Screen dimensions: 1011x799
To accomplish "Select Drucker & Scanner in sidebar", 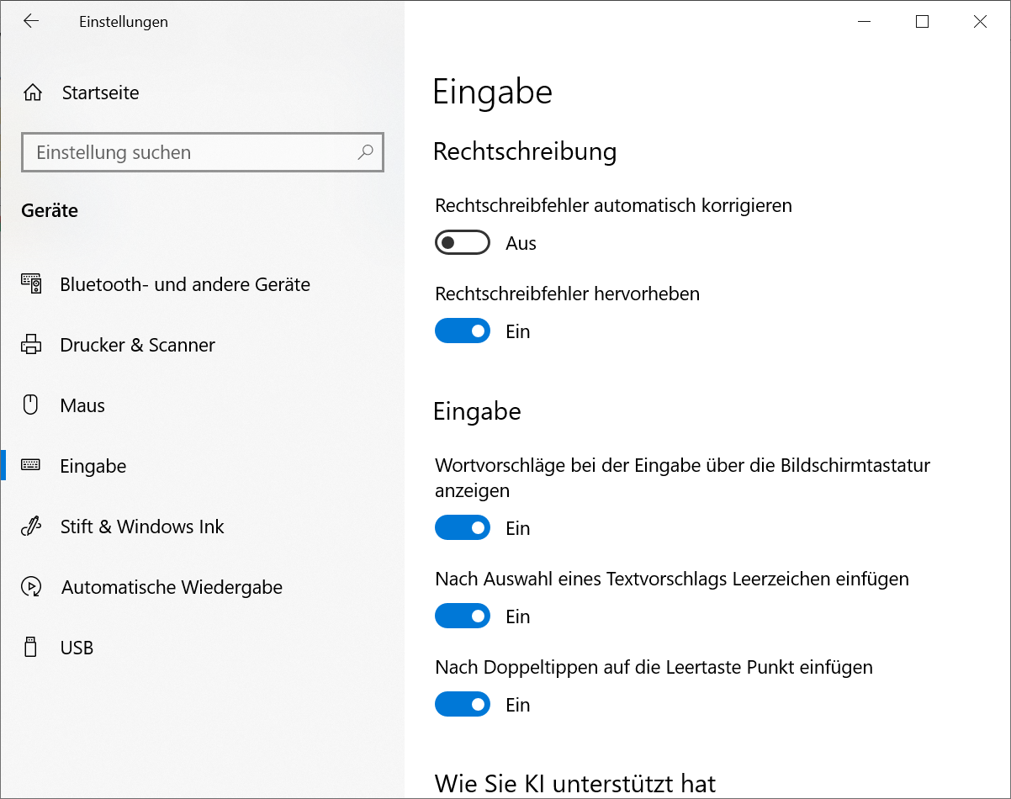I will [138, 345].
